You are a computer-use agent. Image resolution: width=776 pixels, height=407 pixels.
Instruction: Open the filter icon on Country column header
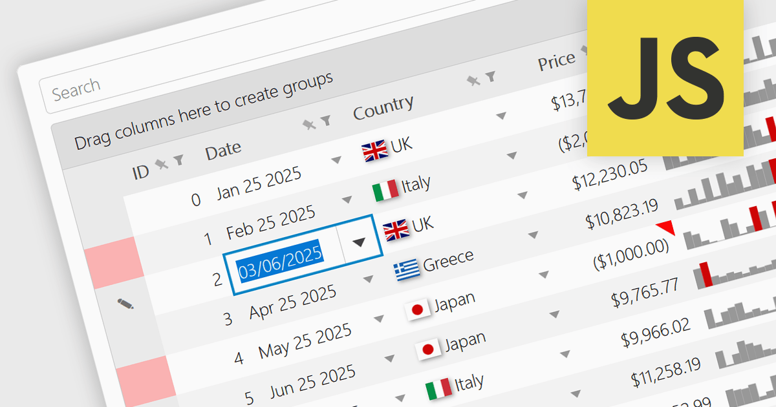coord(490,77)
